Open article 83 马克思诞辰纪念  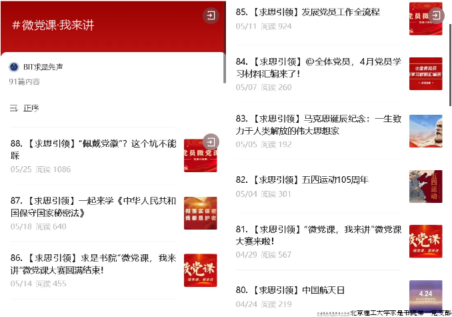(318, 125)
